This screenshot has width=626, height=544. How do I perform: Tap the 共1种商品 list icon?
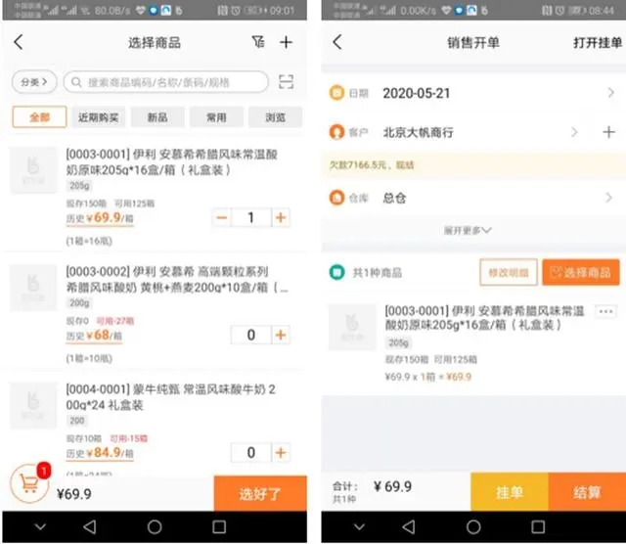(x=336, y=272)
